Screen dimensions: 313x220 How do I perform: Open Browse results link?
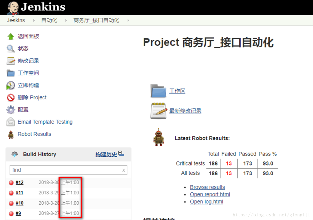pos(207,187)
